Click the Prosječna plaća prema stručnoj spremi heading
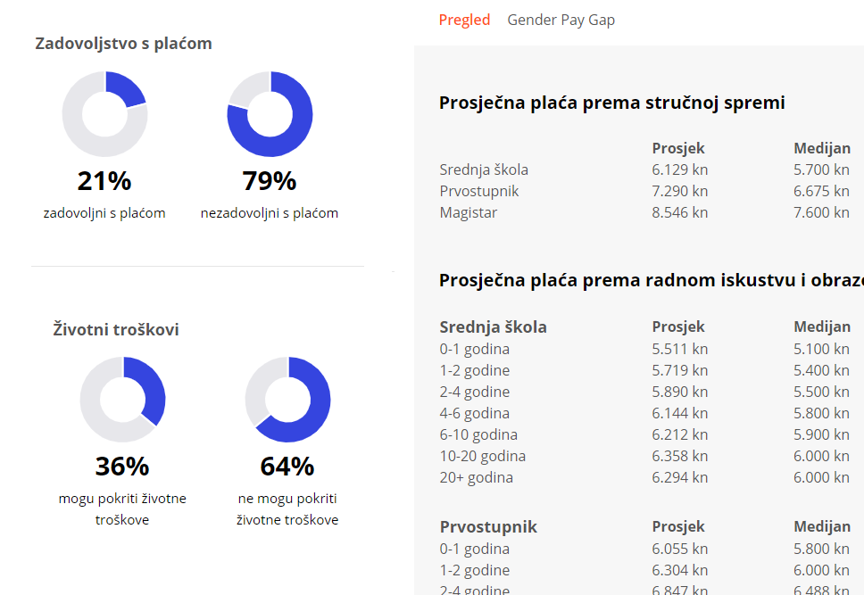This screenshot has height=595, width=864. [x=611, y=103]
